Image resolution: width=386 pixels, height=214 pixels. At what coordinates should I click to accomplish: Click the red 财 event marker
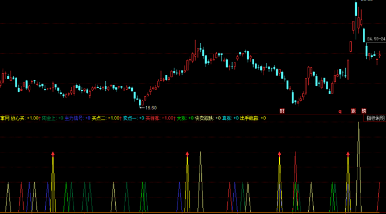pyautogui.click(x=282, y=111)
